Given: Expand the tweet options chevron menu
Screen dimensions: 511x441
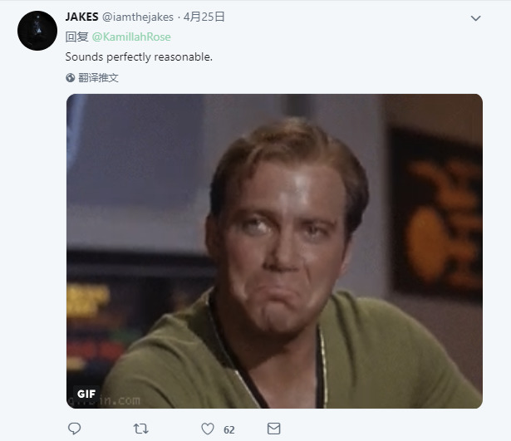Looking at the screenshot, I should 476,18.
